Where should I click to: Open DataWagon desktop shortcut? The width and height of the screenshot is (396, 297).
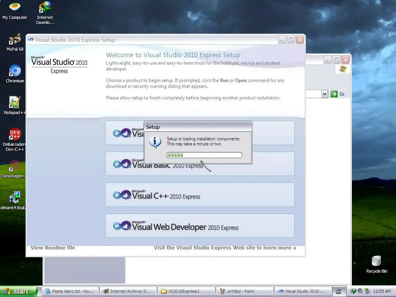coord(13,169)
